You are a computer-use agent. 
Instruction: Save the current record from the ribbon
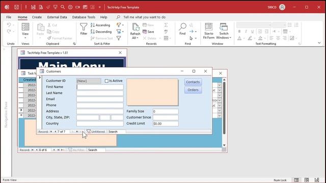pyautogui.click(x=148, y=32)
